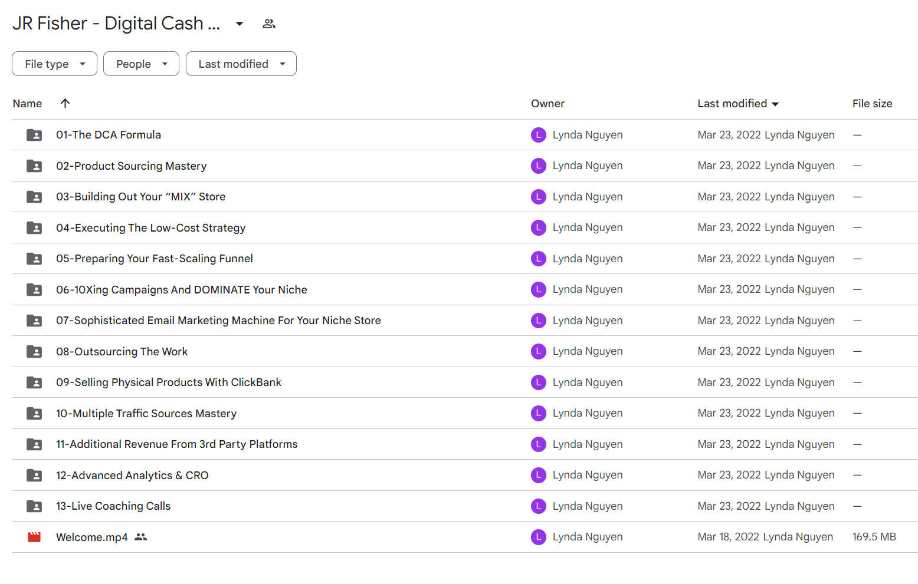918x584 pixels.
Task: Click the folder icon for 11-Additional Revenue
Action: point(34,444)
